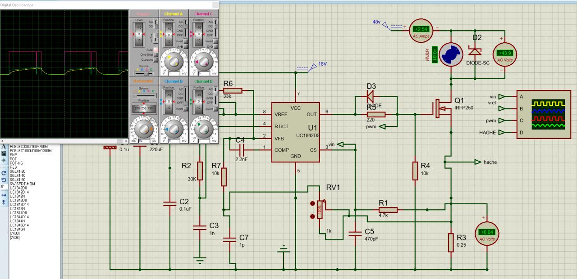
Task: Select the bus mode 'S' tool
Action: [x=4, y=153]
